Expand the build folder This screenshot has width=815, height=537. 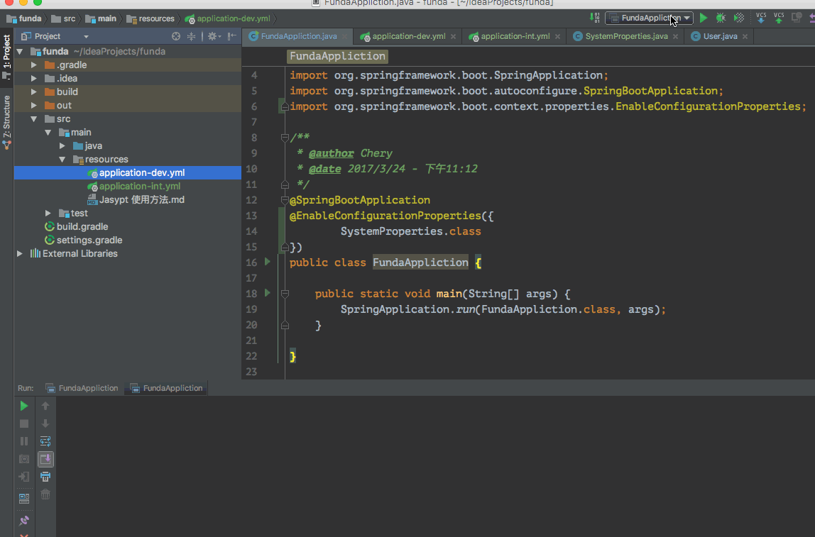tap(34, 92)
